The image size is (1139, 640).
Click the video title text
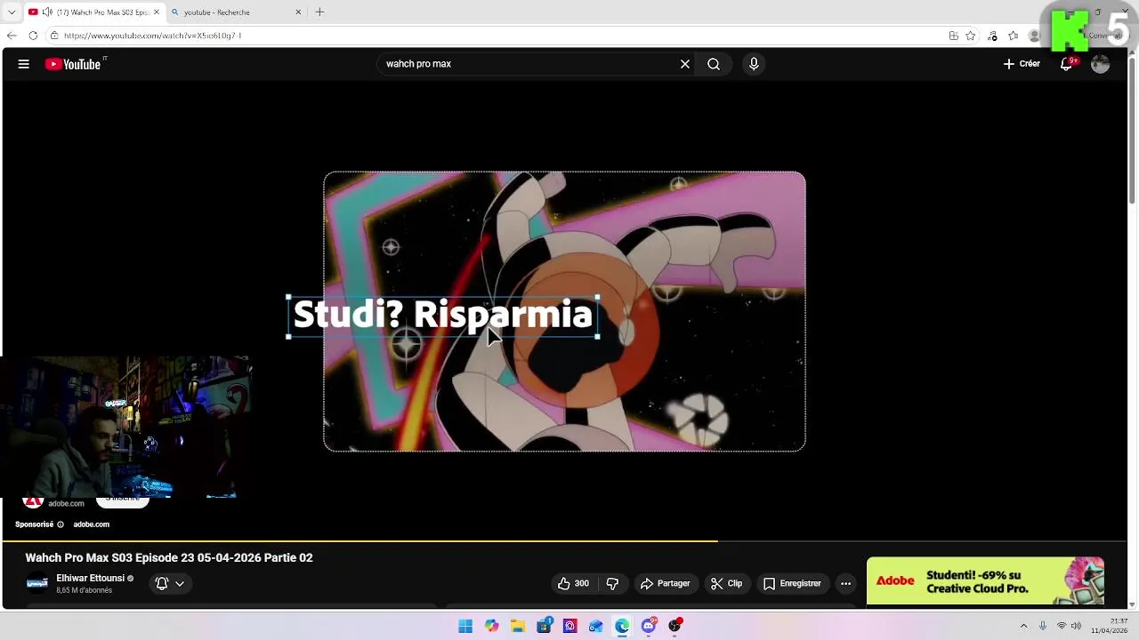tap(169, 558)
